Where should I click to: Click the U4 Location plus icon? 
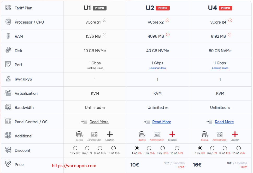[x=235, y=134]
